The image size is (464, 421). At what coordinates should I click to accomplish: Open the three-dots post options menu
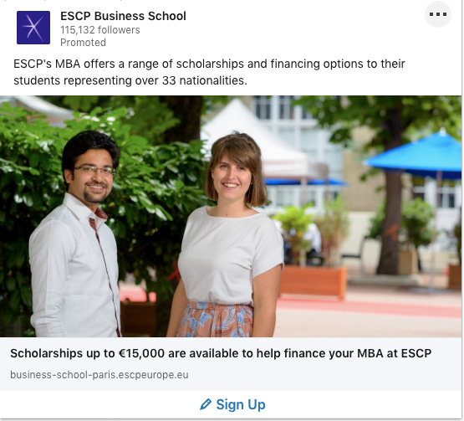[437, 14]
